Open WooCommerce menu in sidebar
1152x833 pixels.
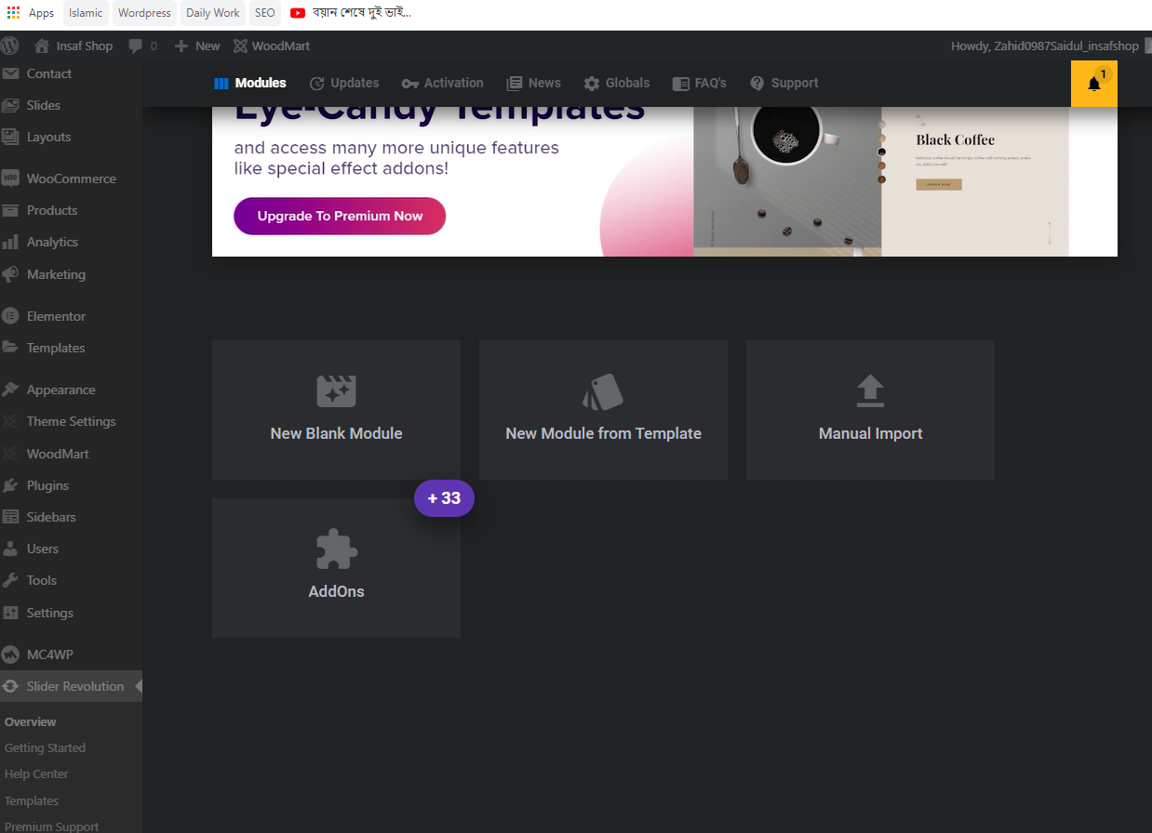pos(71,178)
